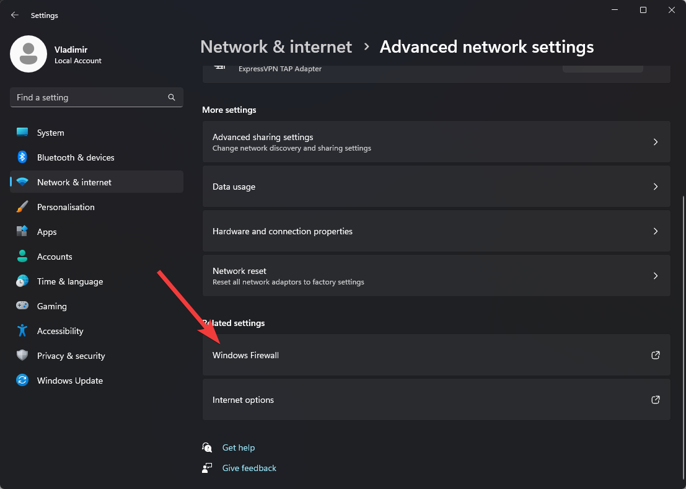
Task: Open Accessibility settings icon
Action: pyautogui.click(x=22, y=331)
